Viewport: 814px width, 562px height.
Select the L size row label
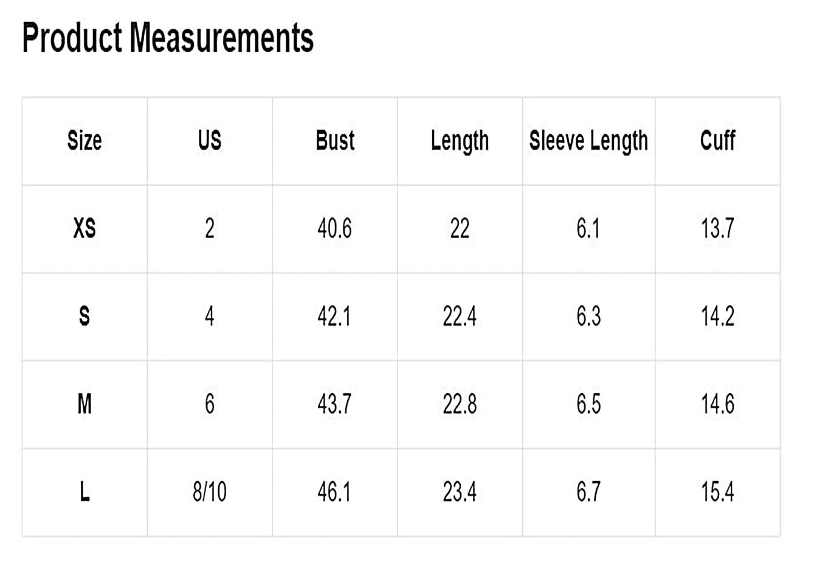coord(85,492)
